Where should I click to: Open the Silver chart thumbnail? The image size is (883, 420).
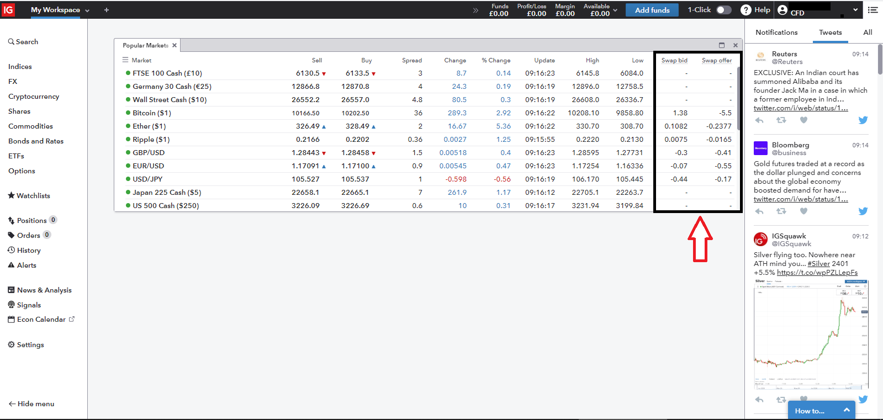[811, 334]
